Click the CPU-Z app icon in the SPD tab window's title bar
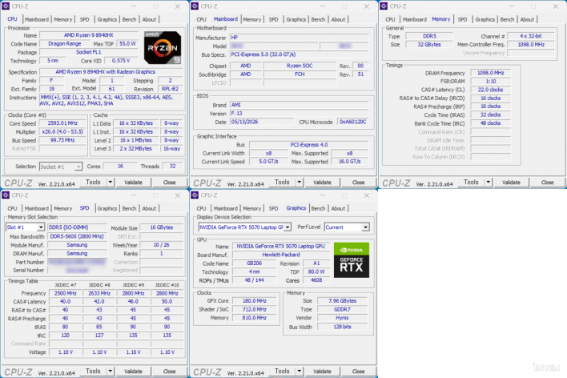The image size is (567, 378). click(6, 195)
